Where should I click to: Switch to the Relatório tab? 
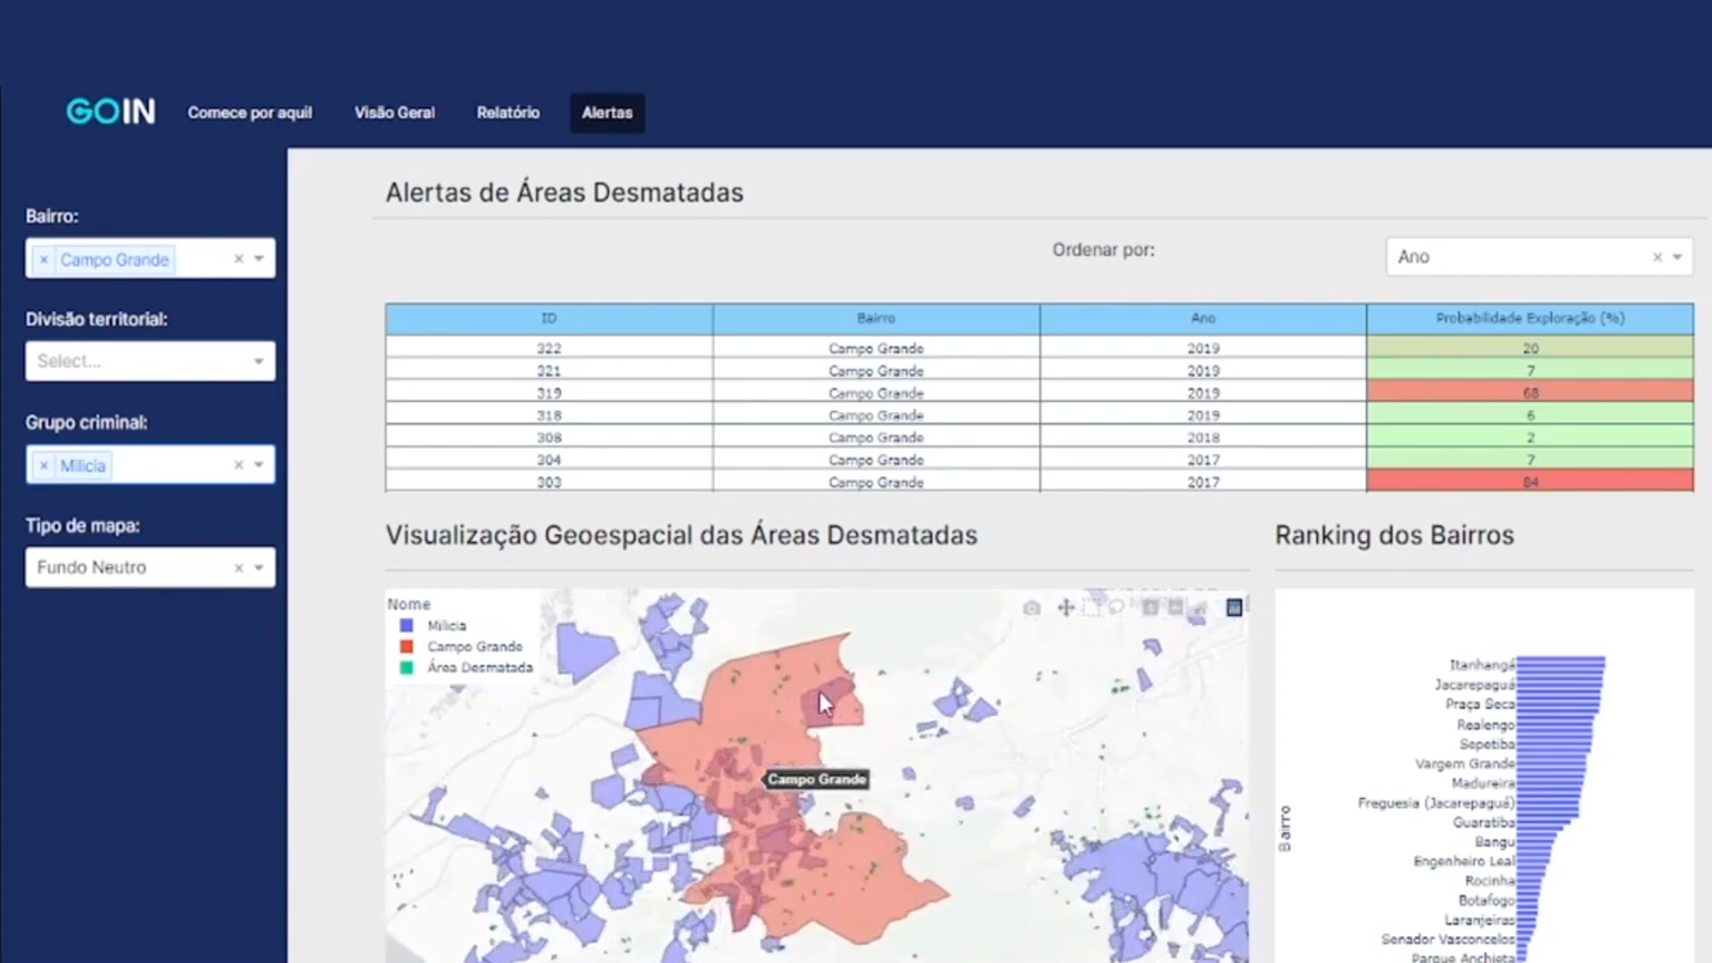507,112
